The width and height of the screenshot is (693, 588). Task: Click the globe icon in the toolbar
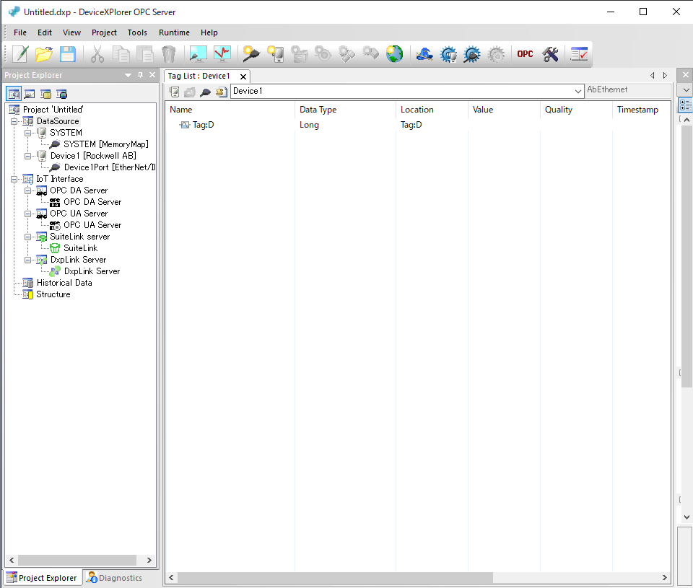click(394, 54)
